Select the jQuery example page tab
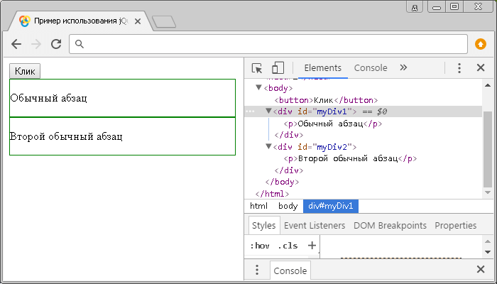 pos(81,21)
